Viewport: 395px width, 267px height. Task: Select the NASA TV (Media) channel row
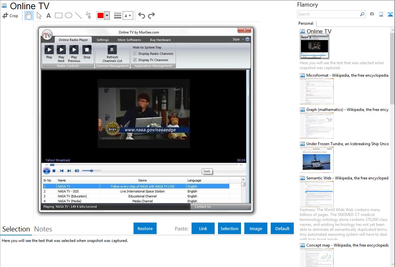[136, 201]
